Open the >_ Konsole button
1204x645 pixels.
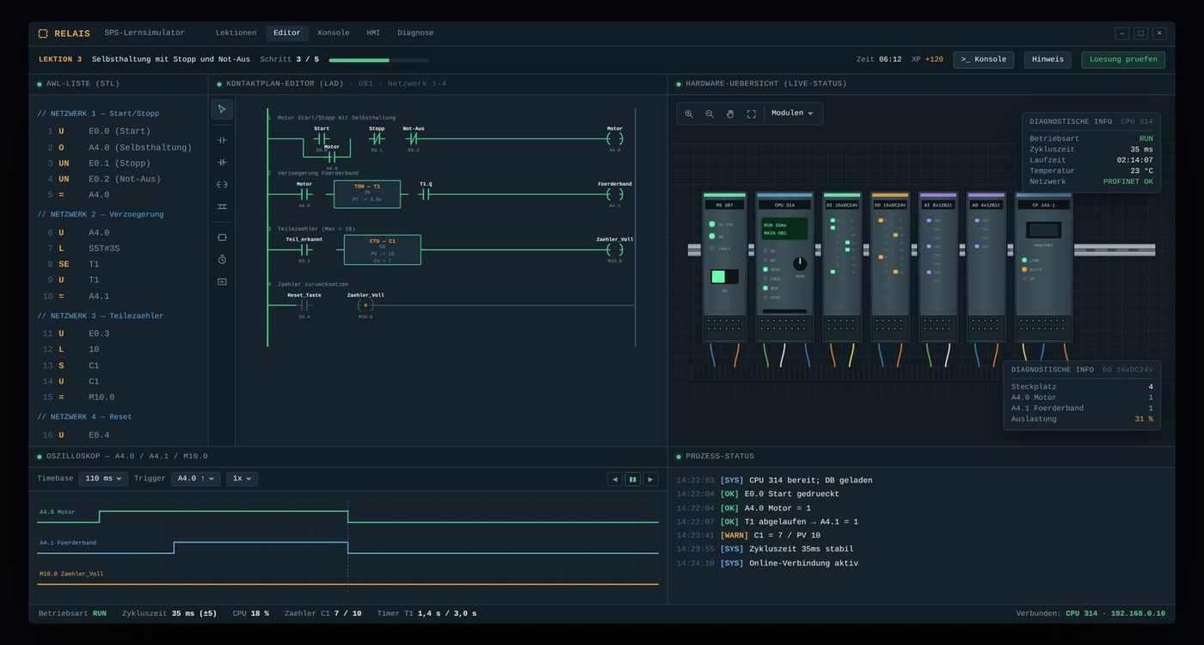983,60
